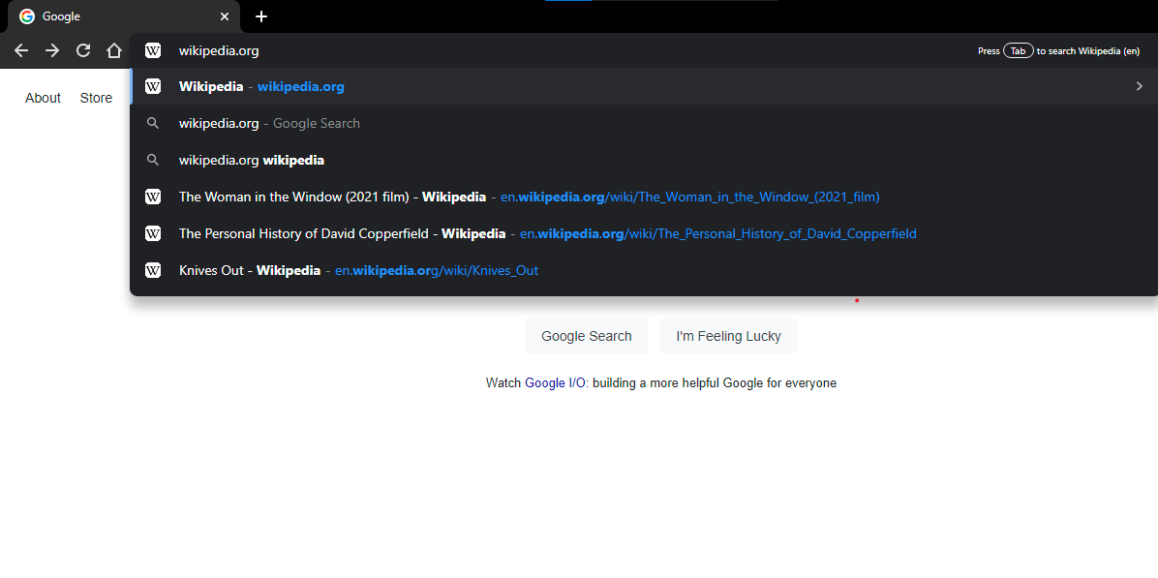Reload the page with the refresh icon
This screenshot has width=1158, height=578.
coord(83,50)
